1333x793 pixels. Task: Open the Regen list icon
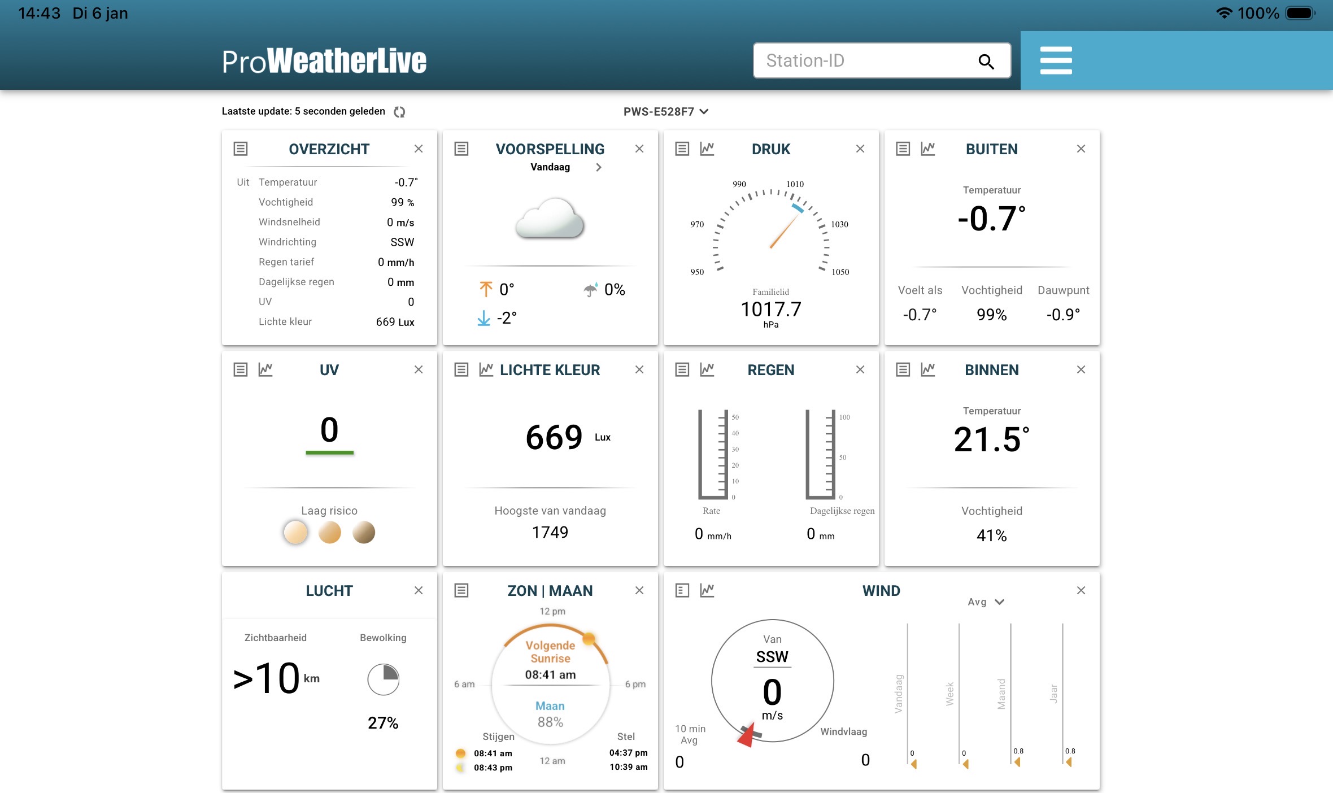[682, 369]
